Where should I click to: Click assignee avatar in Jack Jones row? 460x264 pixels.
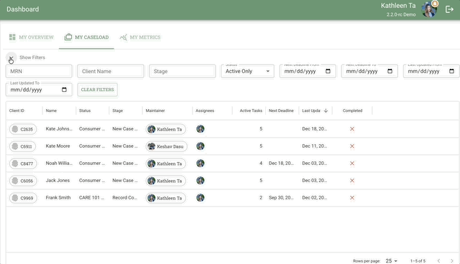click(201, 181)
